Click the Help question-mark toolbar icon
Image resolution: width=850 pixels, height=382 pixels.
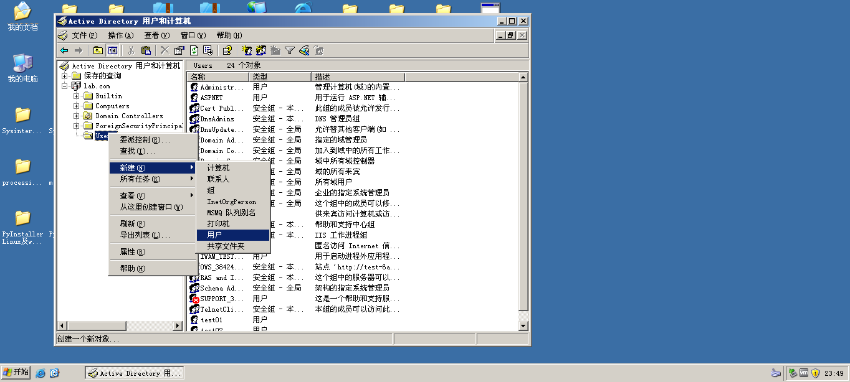point(227,50)
